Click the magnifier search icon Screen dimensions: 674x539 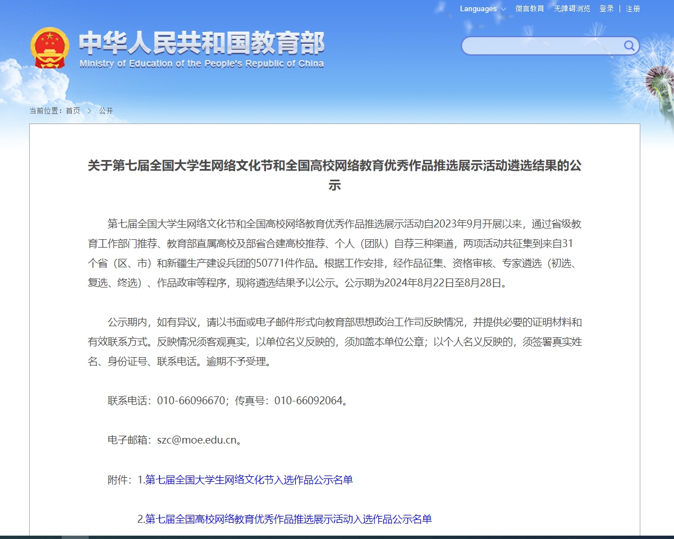[629, 45]
